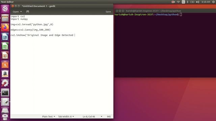The height and width of the screenshot is (121, 216).
Task: Open the system session gear menu
Action: (213, 2)
